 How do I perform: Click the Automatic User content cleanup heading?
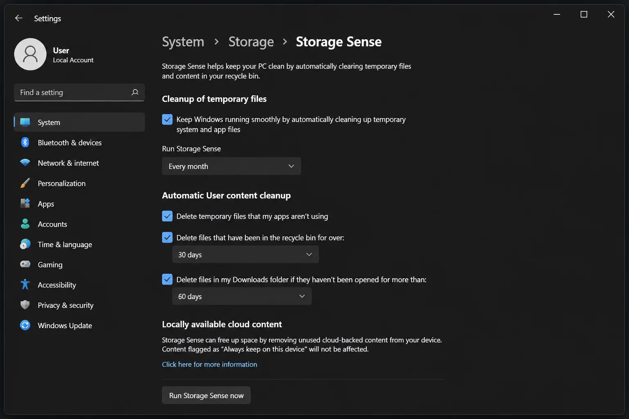[226, 196]
